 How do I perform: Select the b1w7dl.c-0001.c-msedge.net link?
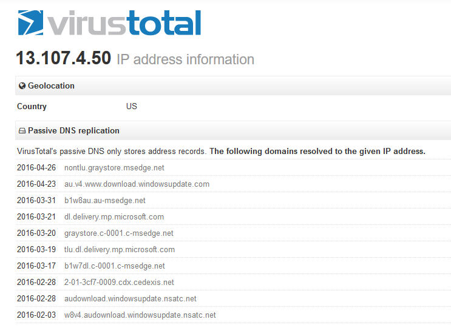pos(114,266)
